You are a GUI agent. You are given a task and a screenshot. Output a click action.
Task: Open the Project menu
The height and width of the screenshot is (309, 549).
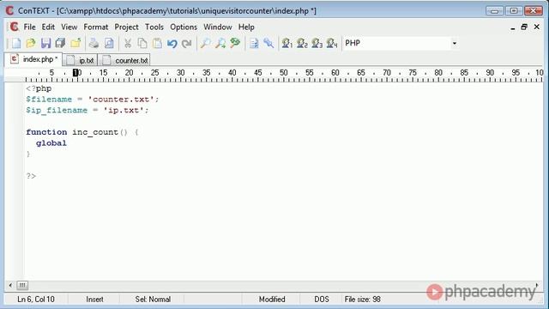click(x=126, y=27)
